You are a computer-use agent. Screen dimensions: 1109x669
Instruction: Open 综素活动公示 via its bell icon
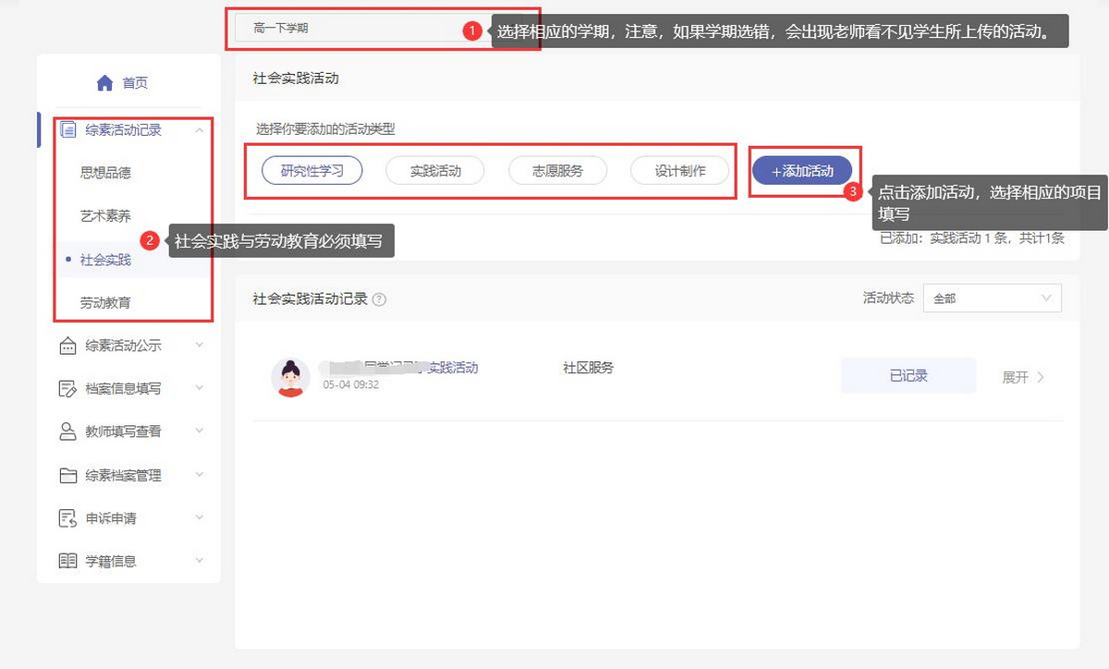point(67,346)
